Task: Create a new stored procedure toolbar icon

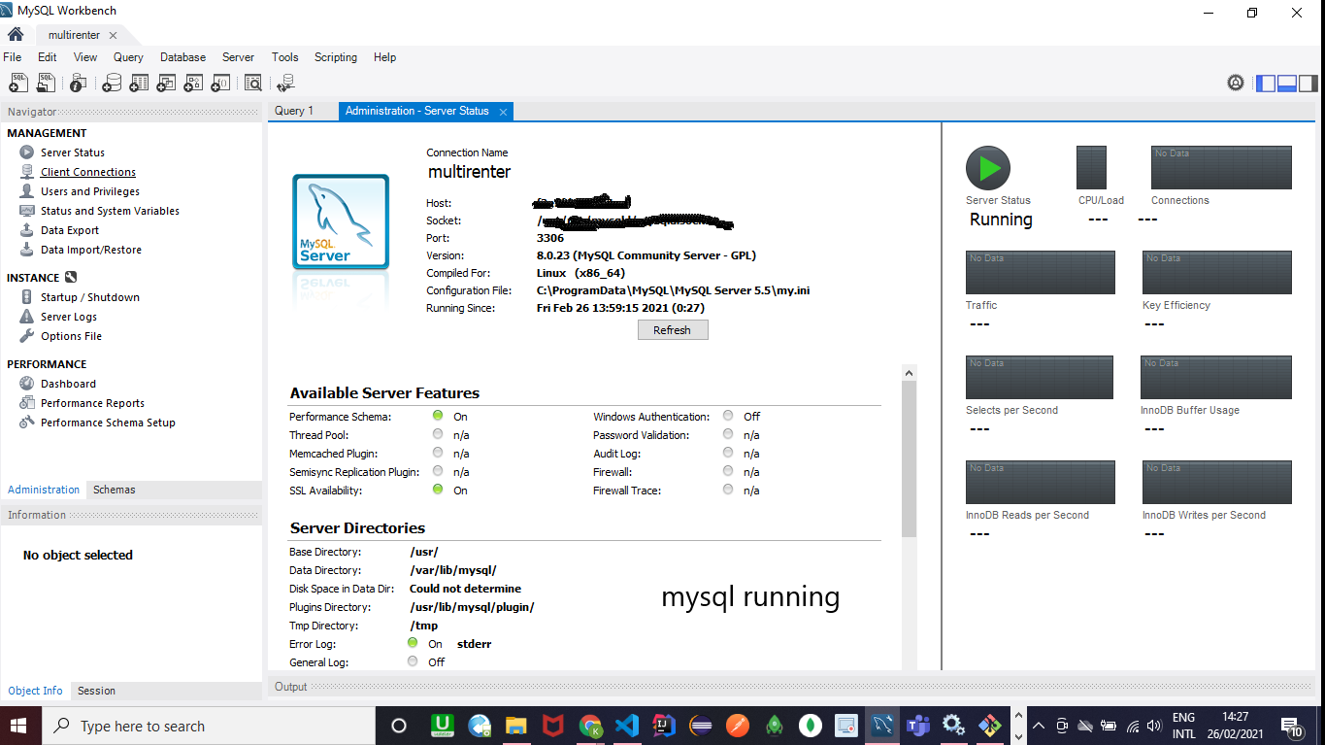Action: pyautogui.click(x=193, y=83)
